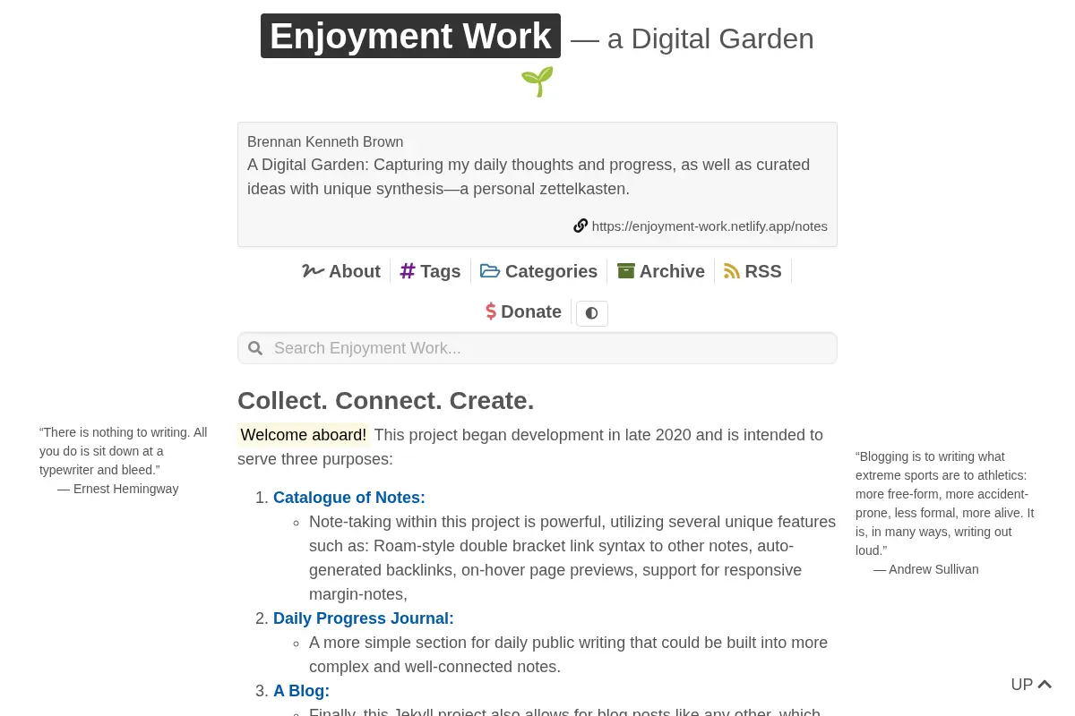Click the chain link icon beside site URL
The width and height of the screenshot is (1075, 716).
pyautogui.click(x=580, y=226)
